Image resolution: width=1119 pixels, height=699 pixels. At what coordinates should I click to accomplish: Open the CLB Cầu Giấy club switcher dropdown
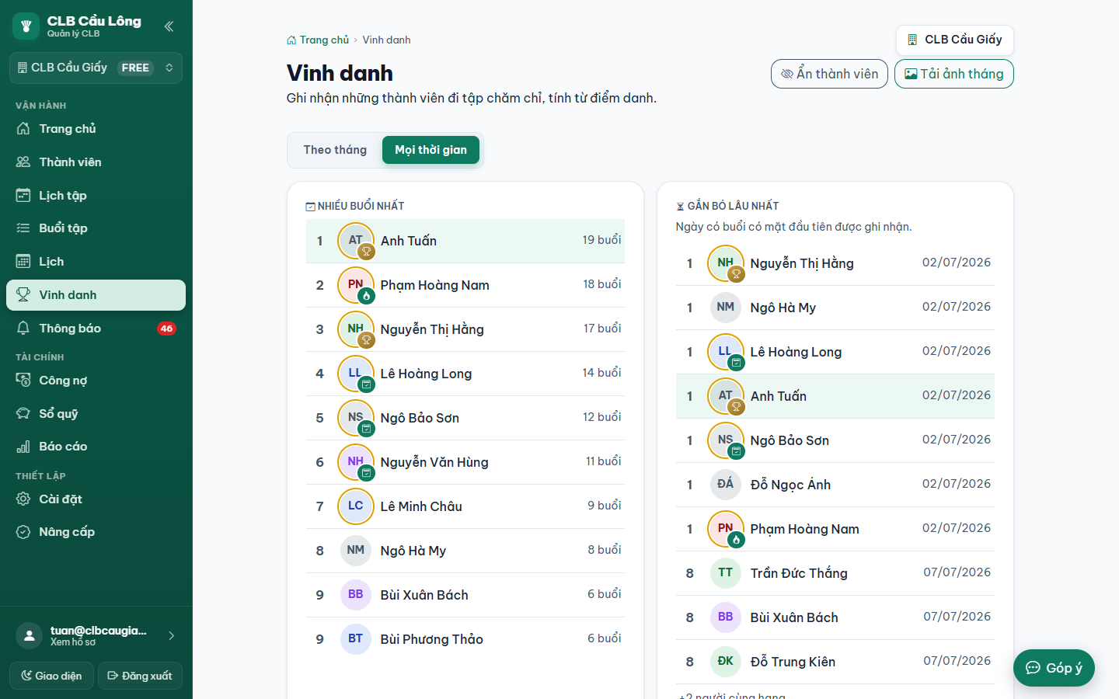[96, 68]
